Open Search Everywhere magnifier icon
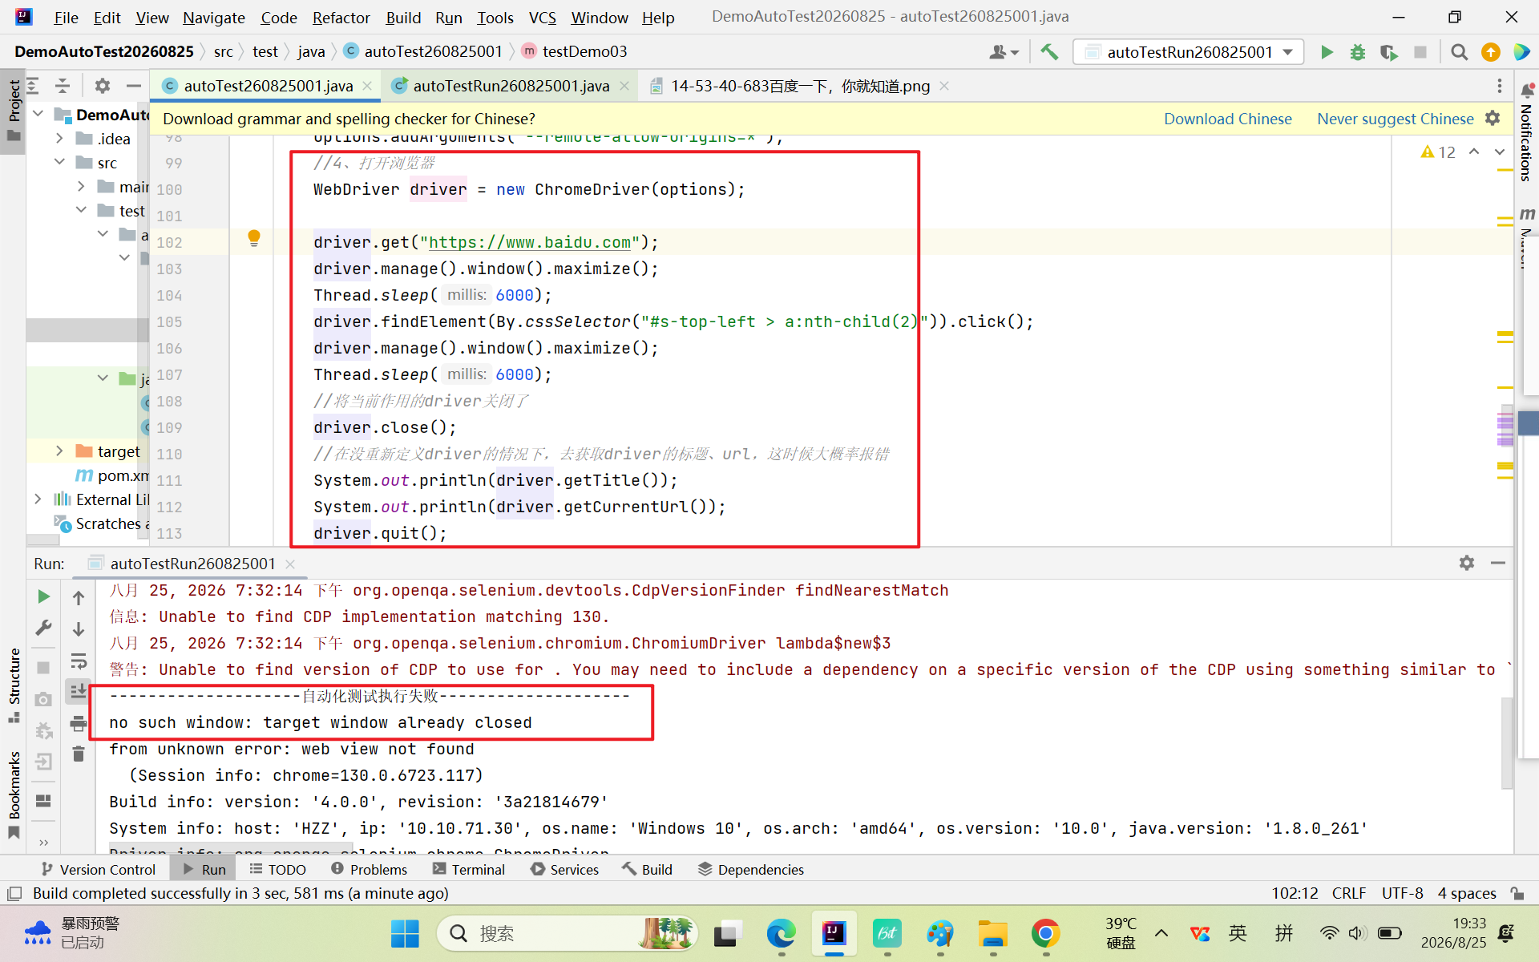The width and height of the screenshot is (1539, 962). tap(1460, 52)
